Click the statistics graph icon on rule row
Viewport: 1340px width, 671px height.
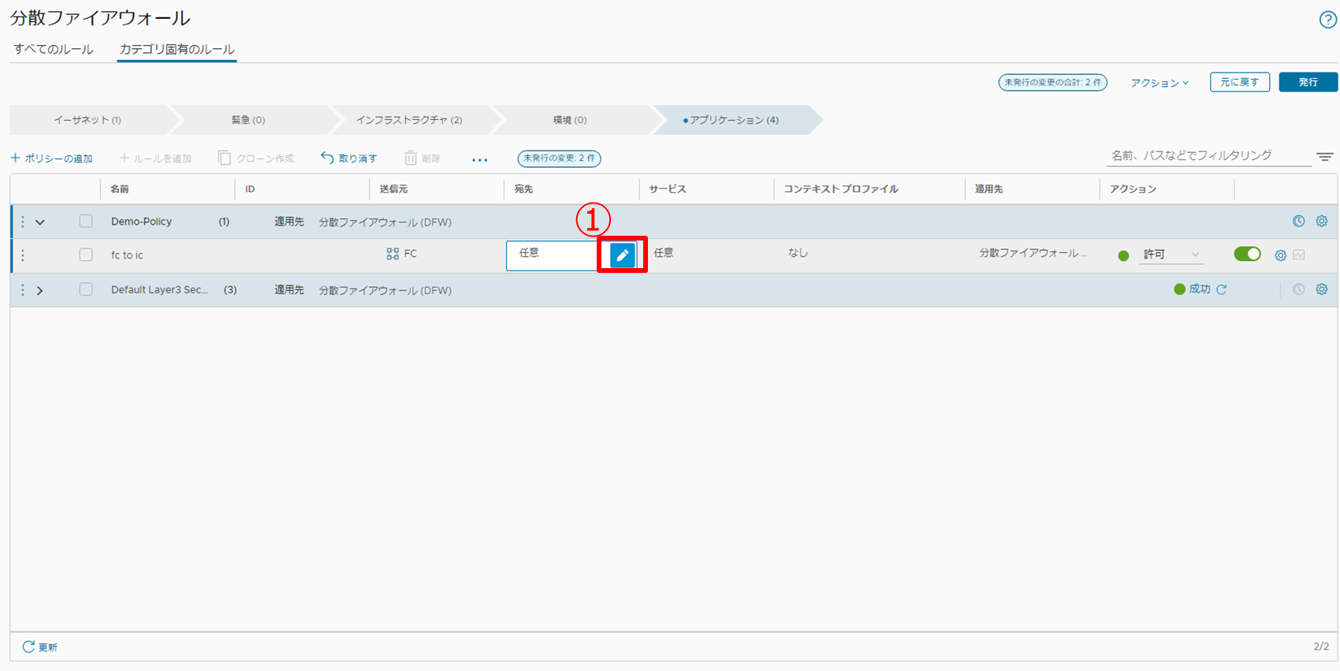tap(1299, 255)
